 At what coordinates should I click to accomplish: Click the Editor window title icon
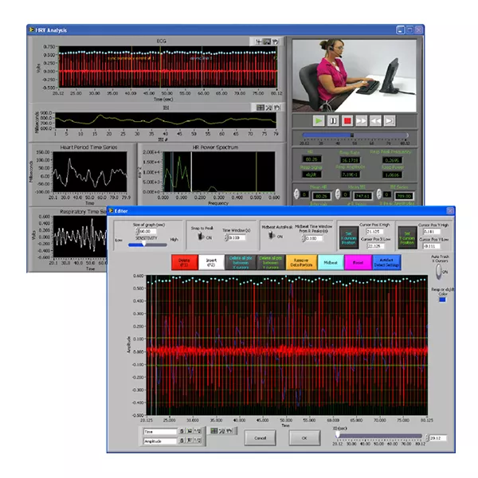[x=111, y=210]
